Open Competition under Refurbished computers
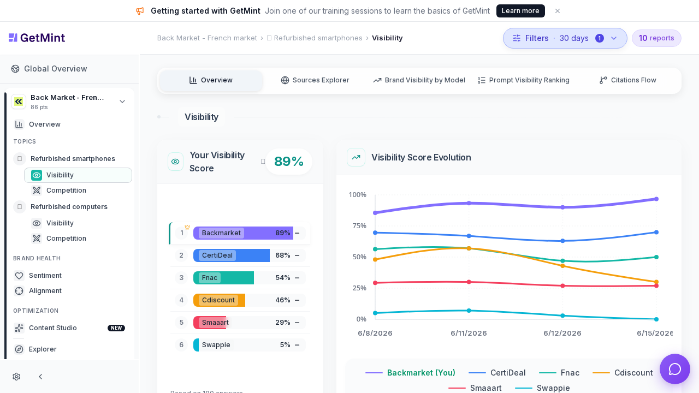The image size is (699, 393). [x=78, y=239]
